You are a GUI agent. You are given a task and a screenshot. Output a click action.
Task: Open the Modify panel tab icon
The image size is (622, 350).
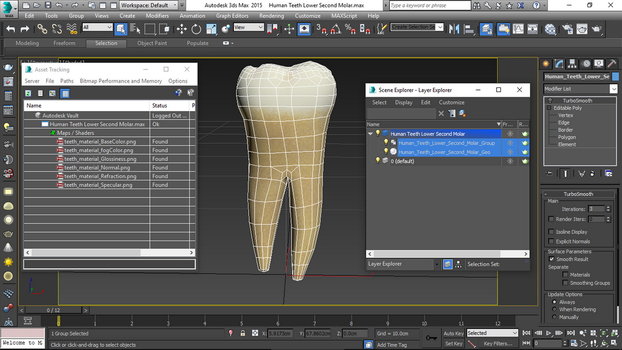click(559, 64)
